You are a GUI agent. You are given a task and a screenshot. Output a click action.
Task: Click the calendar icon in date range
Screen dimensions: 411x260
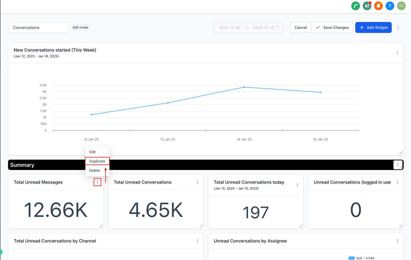click(x=277, y=27)
